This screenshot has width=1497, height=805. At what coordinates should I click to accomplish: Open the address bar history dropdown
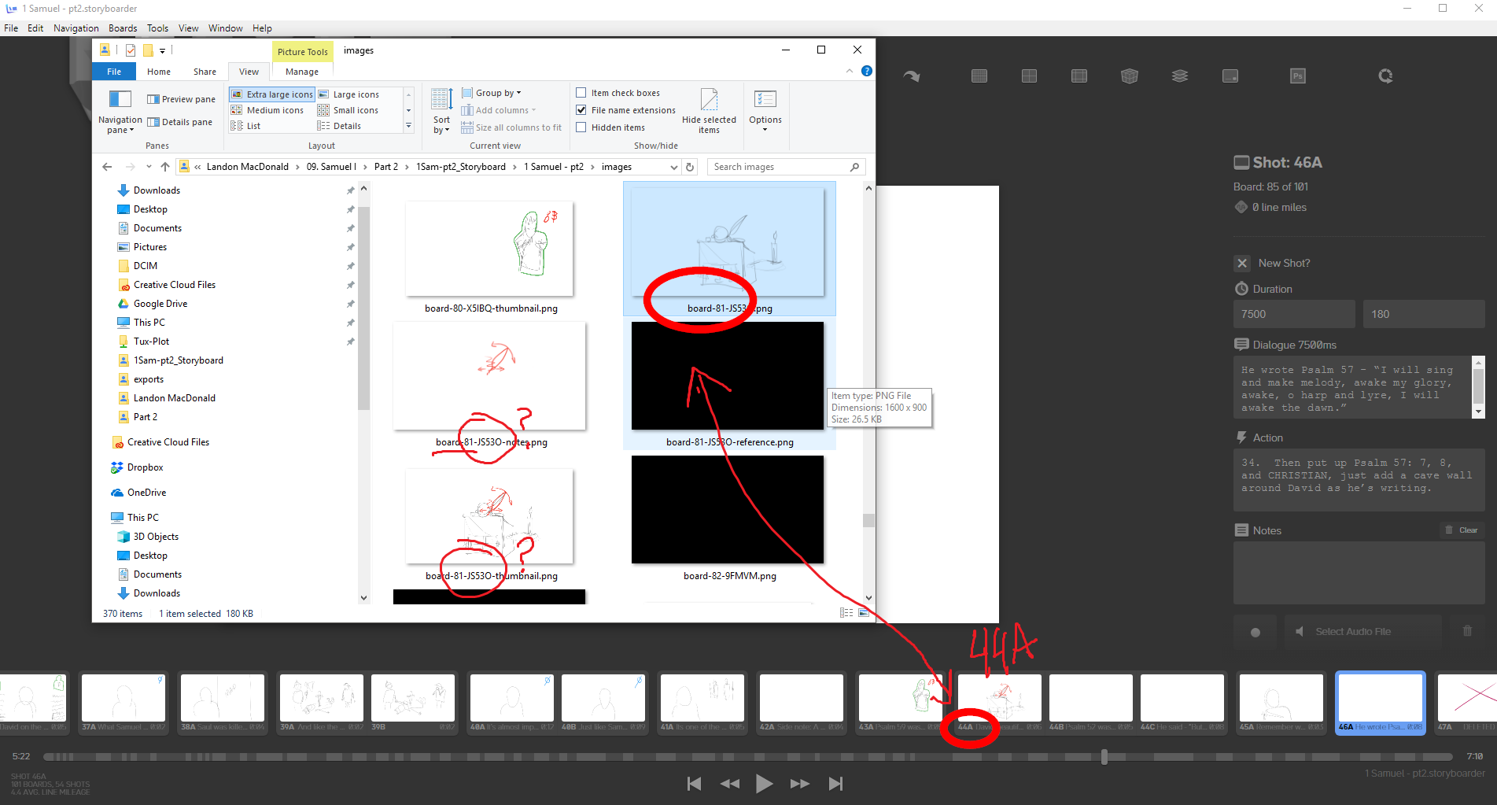[x=673, y=166]
